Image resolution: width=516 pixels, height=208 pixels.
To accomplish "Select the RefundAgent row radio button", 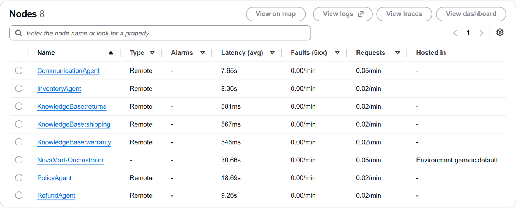I will pos(19,195).
